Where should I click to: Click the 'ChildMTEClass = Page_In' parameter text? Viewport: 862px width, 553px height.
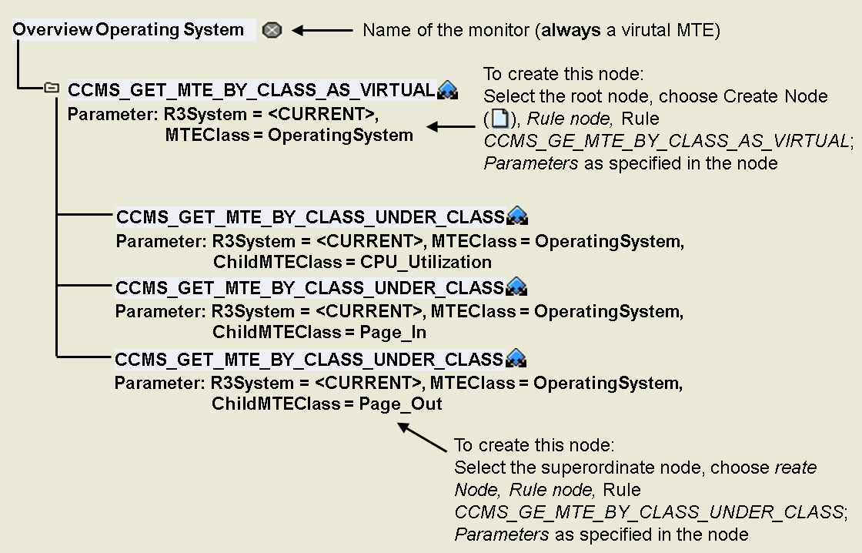(x=319, y=333)
